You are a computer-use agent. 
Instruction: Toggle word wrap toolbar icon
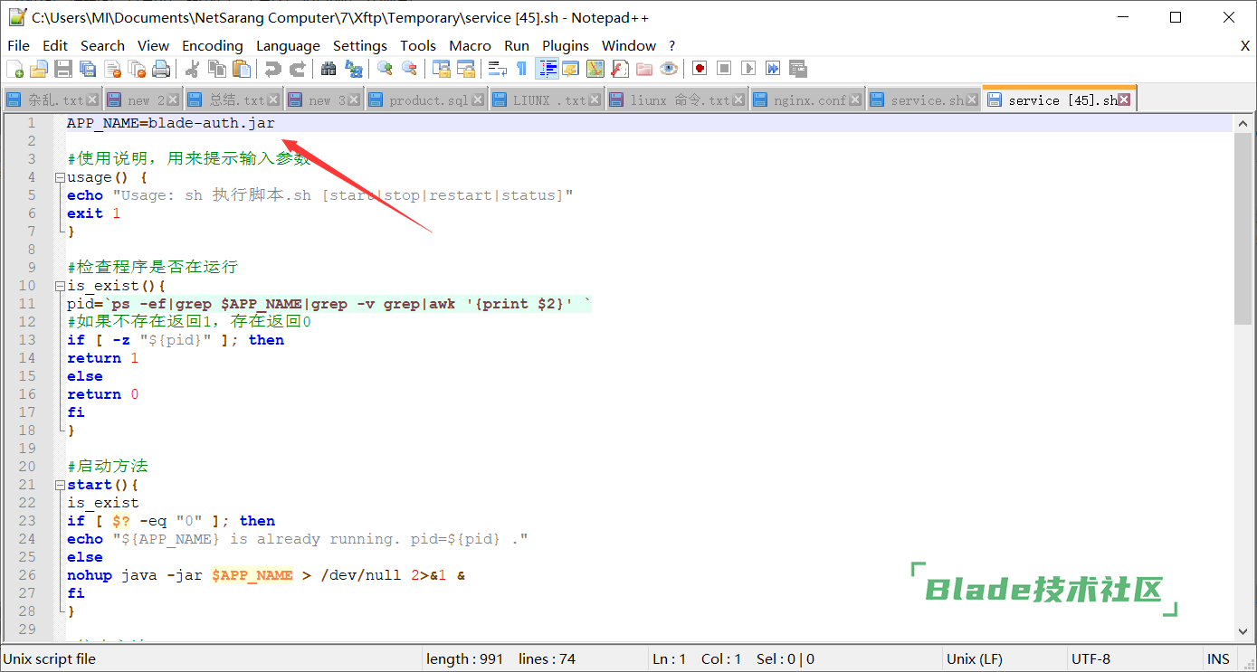coord(497,69)
